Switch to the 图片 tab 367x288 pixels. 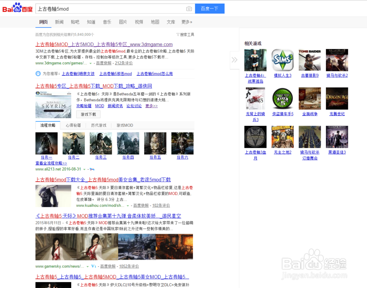(123, 22)
